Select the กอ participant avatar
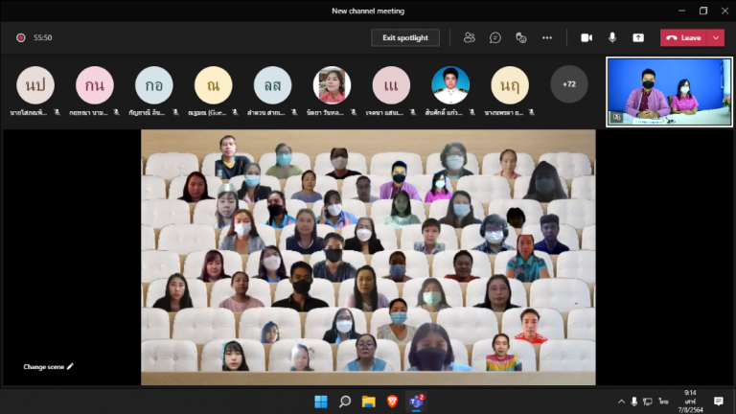Viewport: 736px width, 414px height. pos(154,85)
